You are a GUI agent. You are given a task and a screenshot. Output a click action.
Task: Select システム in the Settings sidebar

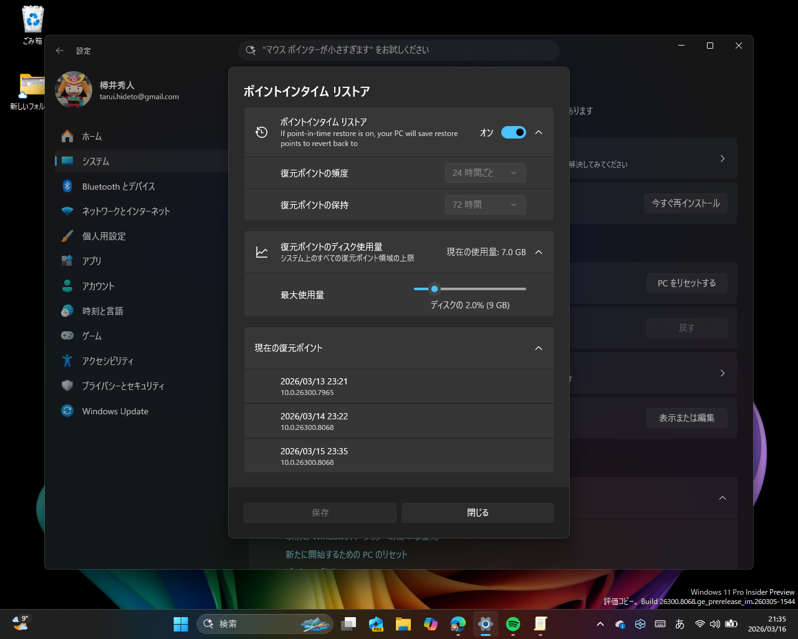pos(142,161)
